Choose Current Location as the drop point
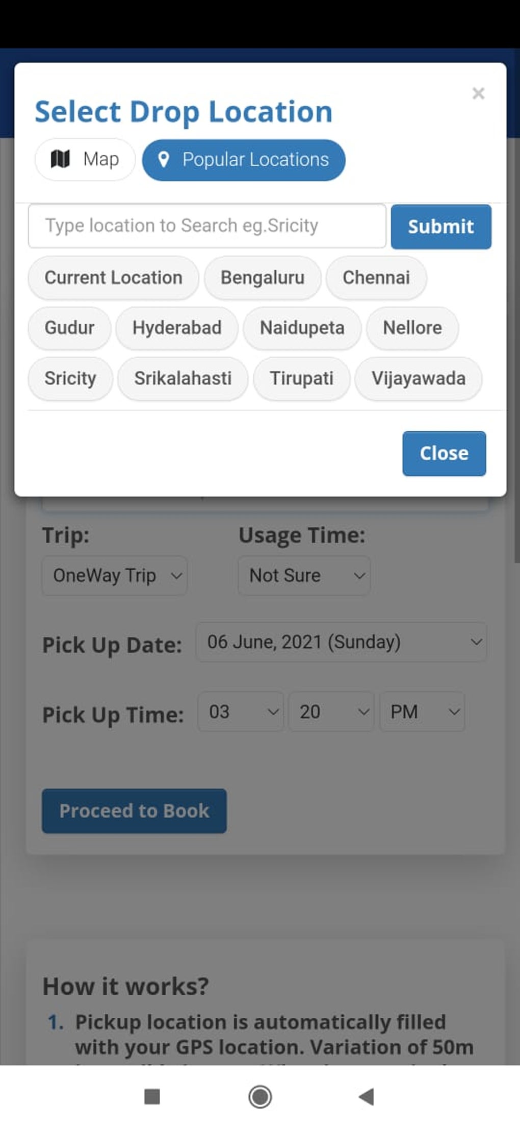 113,278
